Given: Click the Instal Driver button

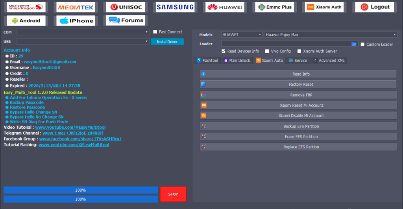Looking at the screenshot, I should (x=167, y=42).
